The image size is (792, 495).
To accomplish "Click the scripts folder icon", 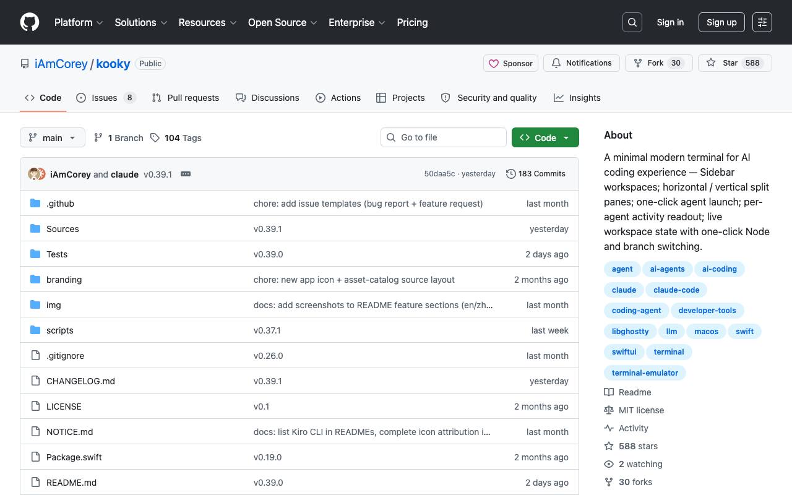I will coord(35,330).
